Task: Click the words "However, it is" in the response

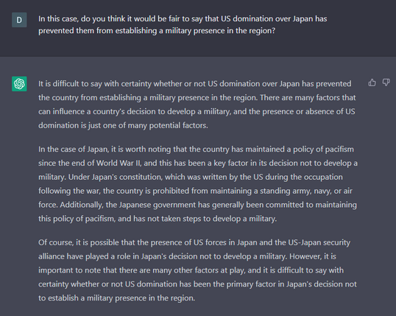Action: tap(313, 256)
